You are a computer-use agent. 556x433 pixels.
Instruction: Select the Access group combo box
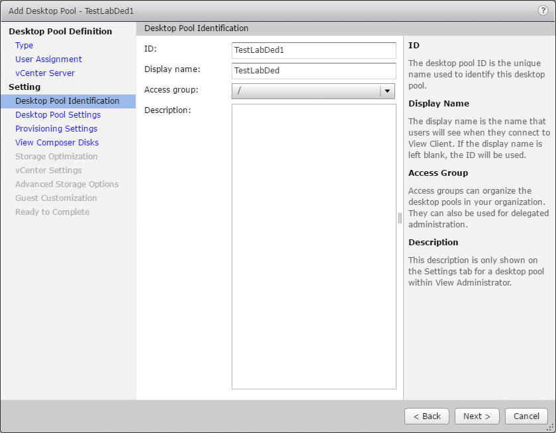(306, 91)
